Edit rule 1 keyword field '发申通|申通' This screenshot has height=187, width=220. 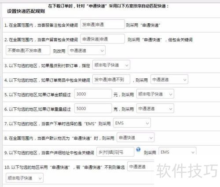[103, 24]
